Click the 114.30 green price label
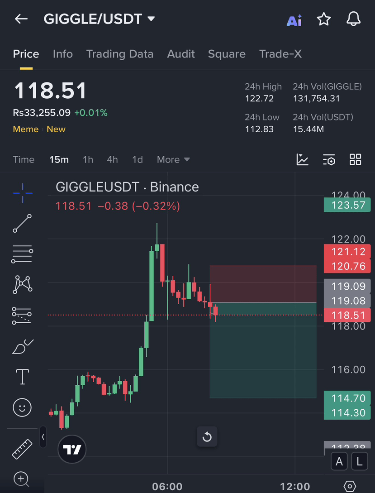375x493 pixels. (347, 412)
